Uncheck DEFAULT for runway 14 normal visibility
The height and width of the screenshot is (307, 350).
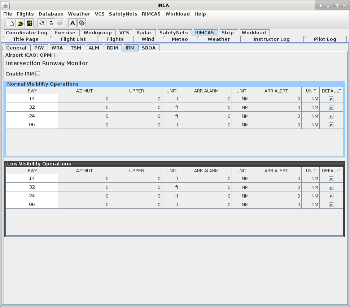tap(331, 99)
